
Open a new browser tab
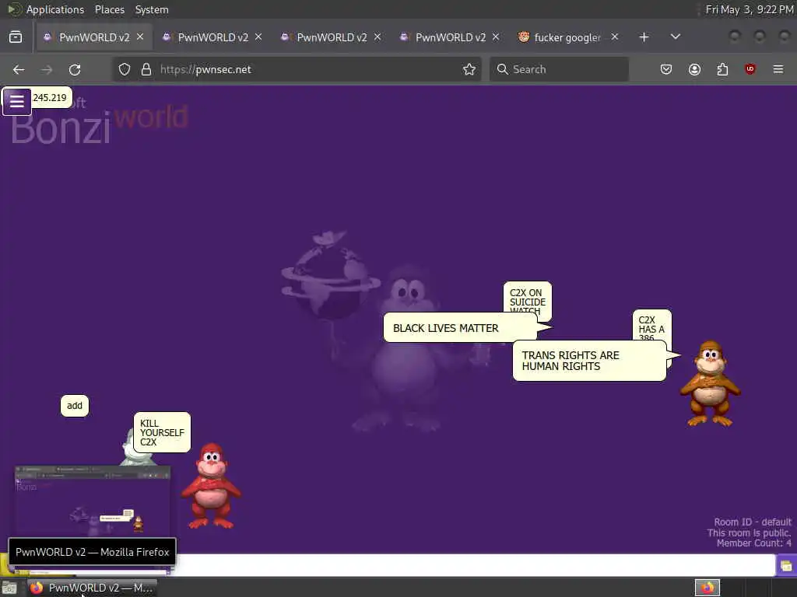[644, 37]
